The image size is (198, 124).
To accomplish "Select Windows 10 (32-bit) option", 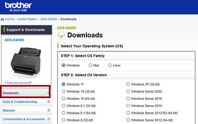I will (63, 91).
